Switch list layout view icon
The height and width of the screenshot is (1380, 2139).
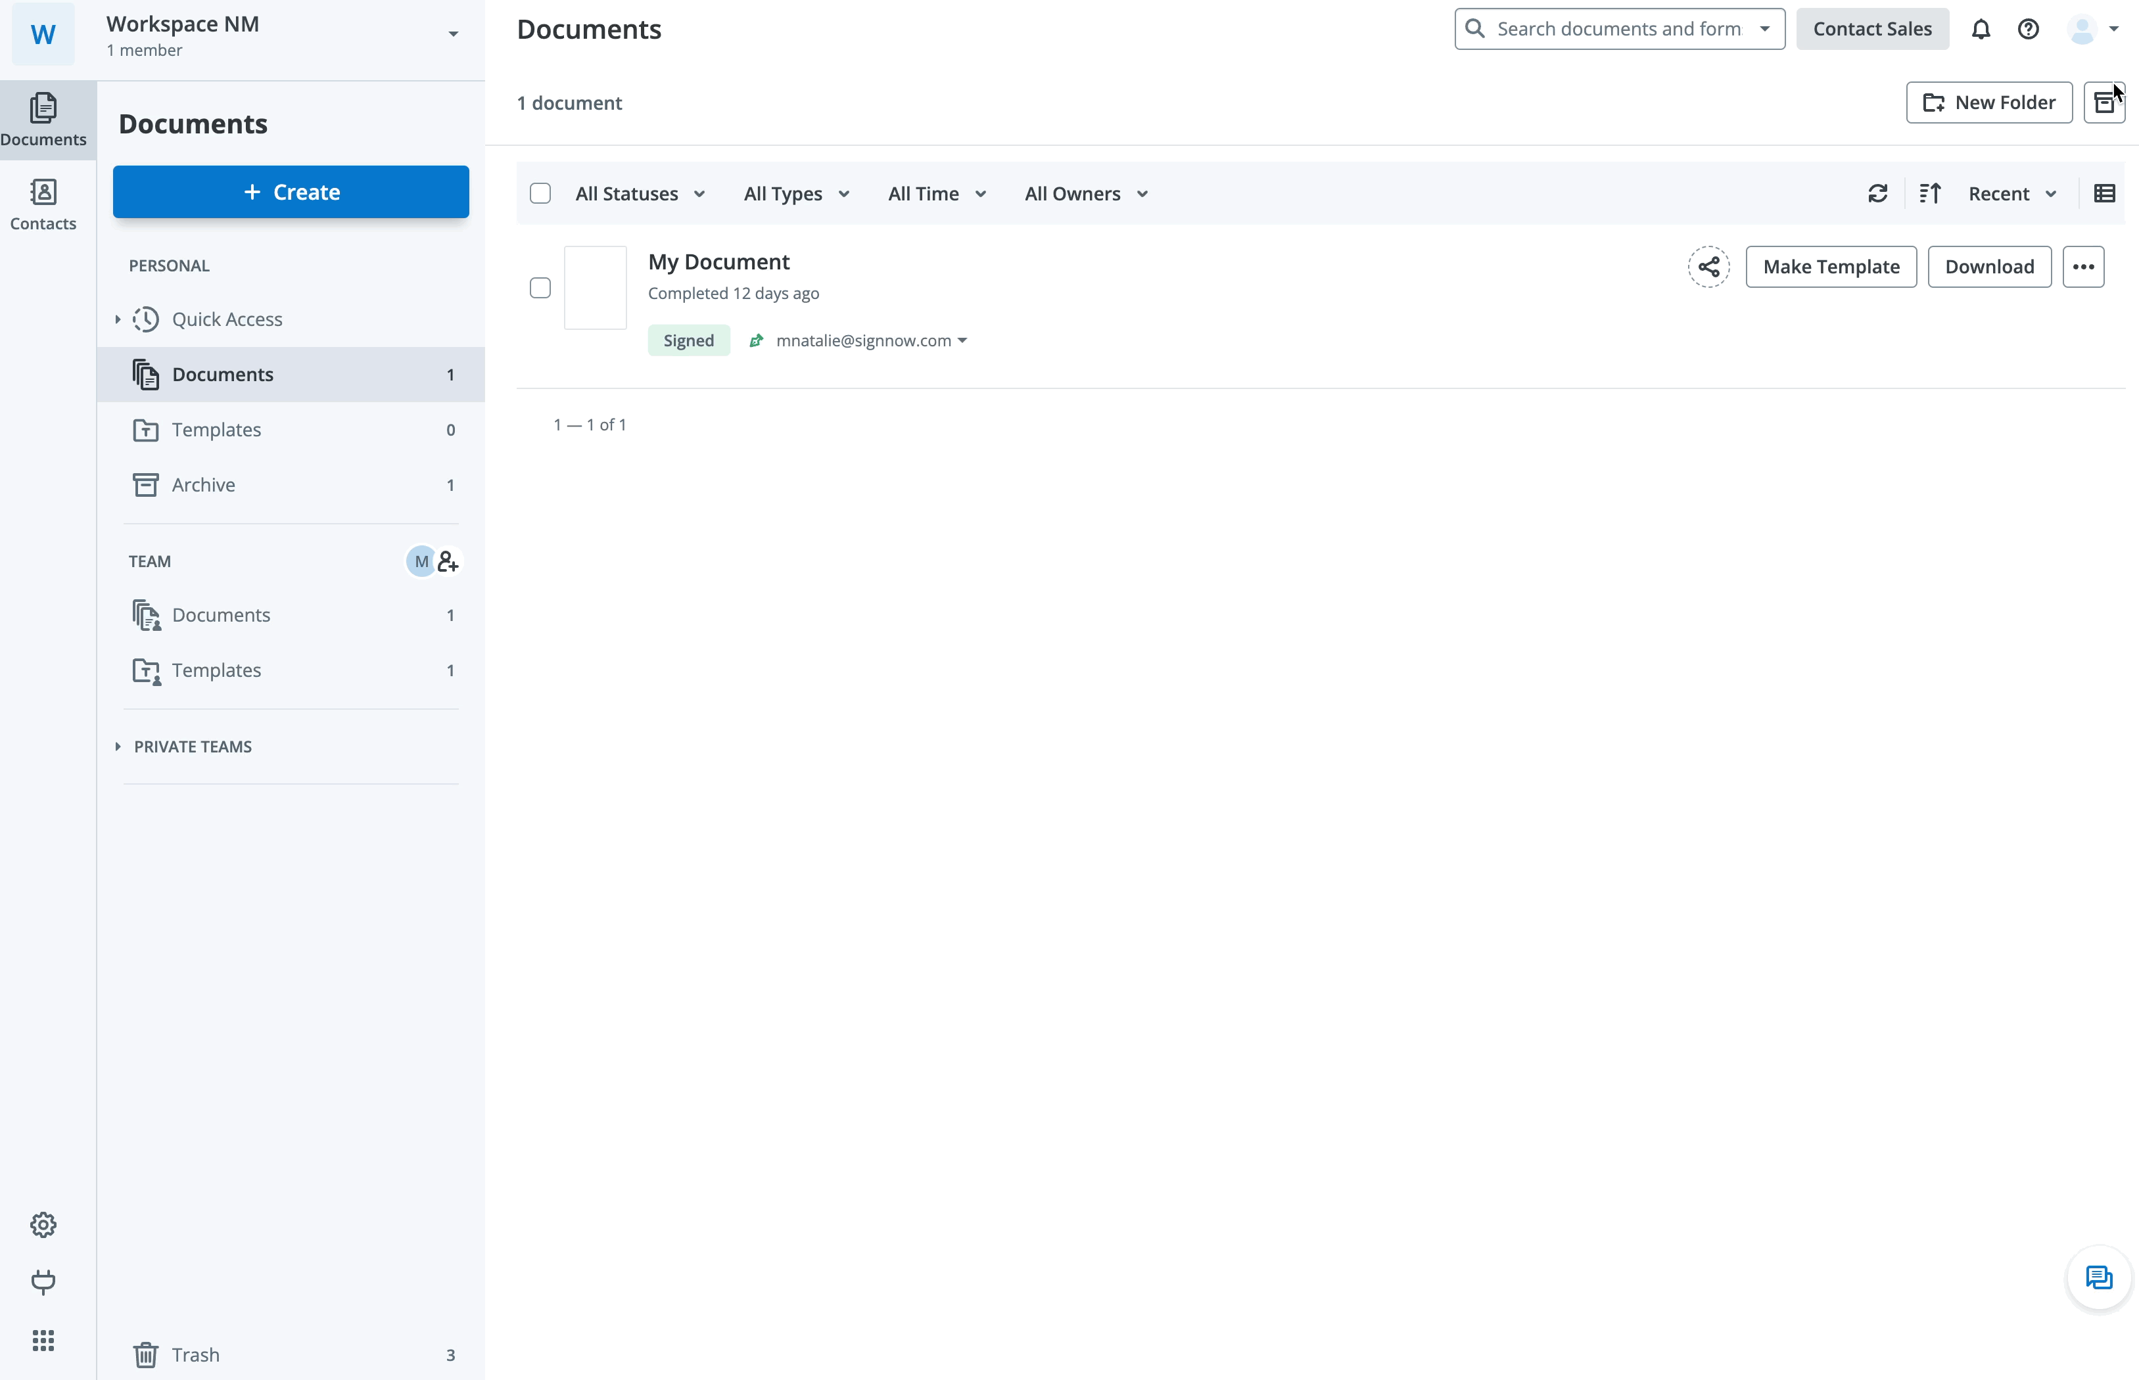[x=2104, y=194]
